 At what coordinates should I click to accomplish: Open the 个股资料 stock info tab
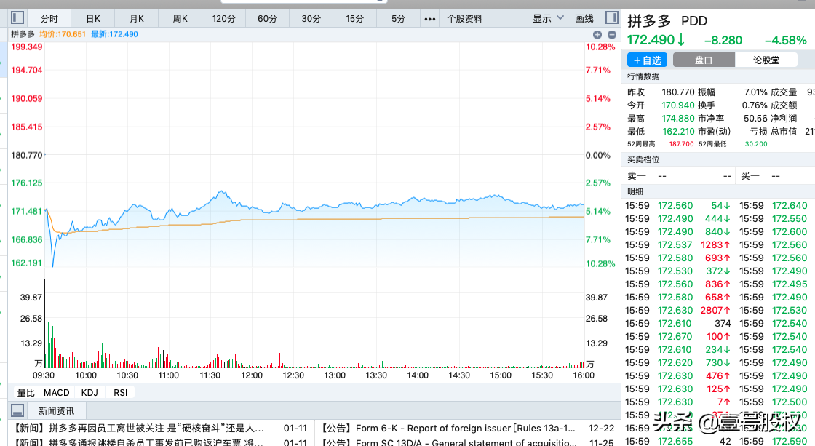[x=465, y=19]
